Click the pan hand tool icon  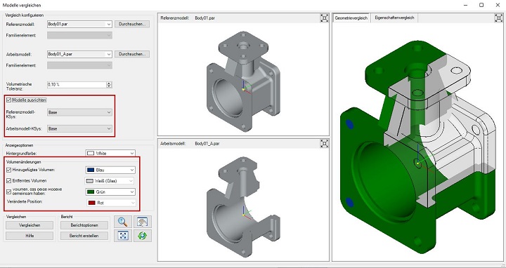pos(142,222)
